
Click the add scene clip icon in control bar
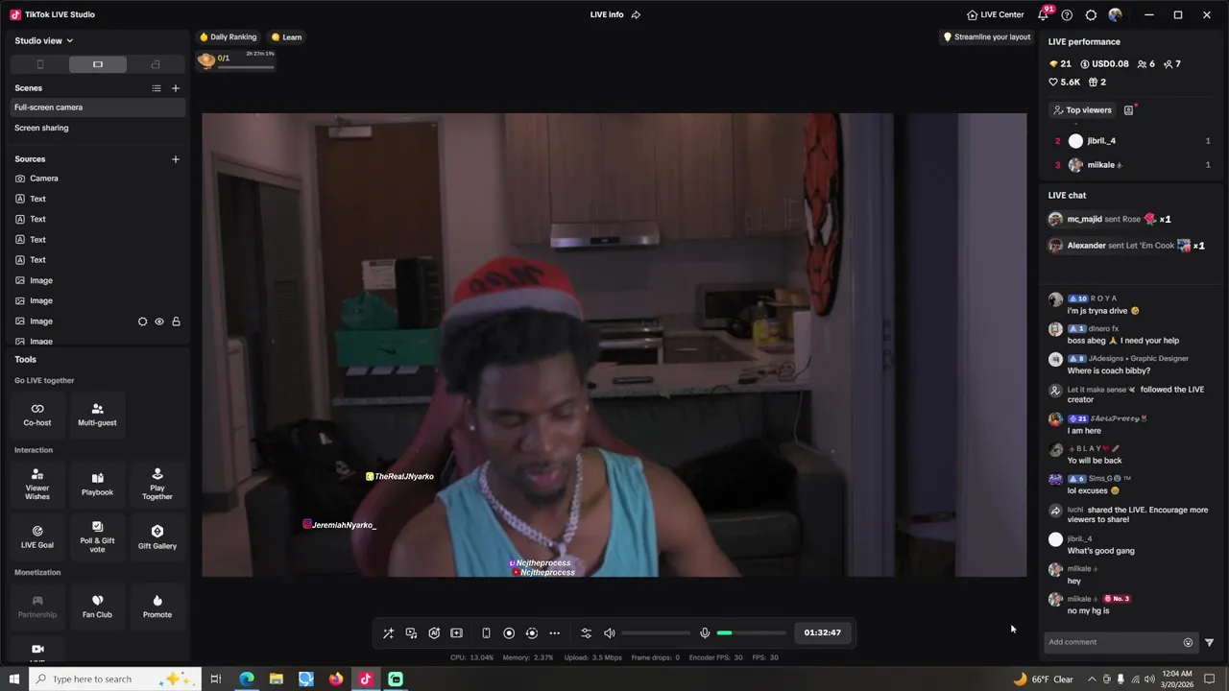(x=457, y=633)
